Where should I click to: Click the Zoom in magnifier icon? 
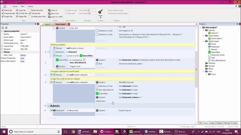coord(49,10)
